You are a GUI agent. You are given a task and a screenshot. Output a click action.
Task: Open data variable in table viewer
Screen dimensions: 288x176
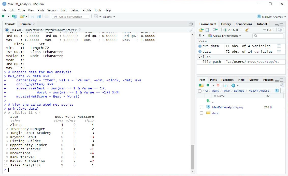(x=279, y=52)
